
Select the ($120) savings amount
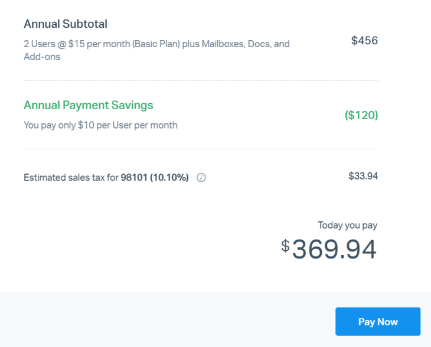361,115
